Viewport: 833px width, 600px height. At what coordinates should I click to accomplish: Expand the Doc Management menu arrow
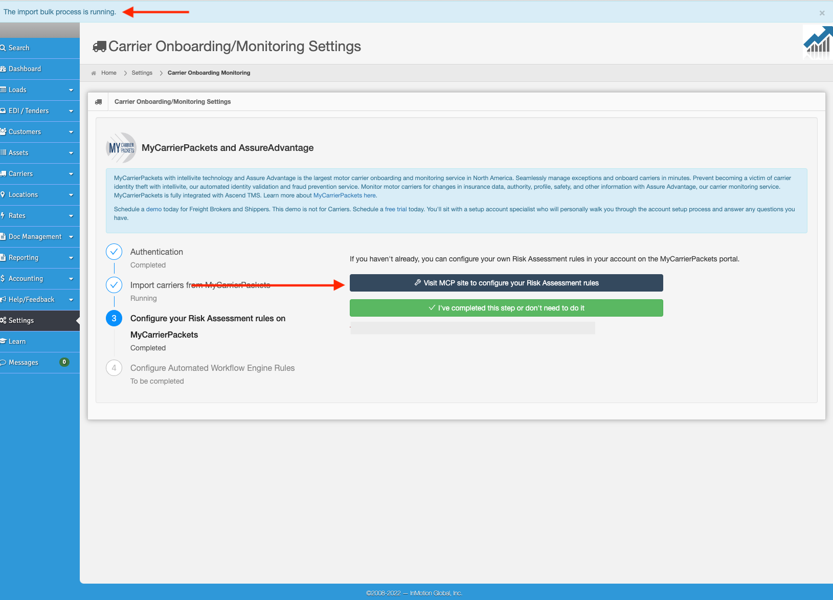tap(71, 237)
